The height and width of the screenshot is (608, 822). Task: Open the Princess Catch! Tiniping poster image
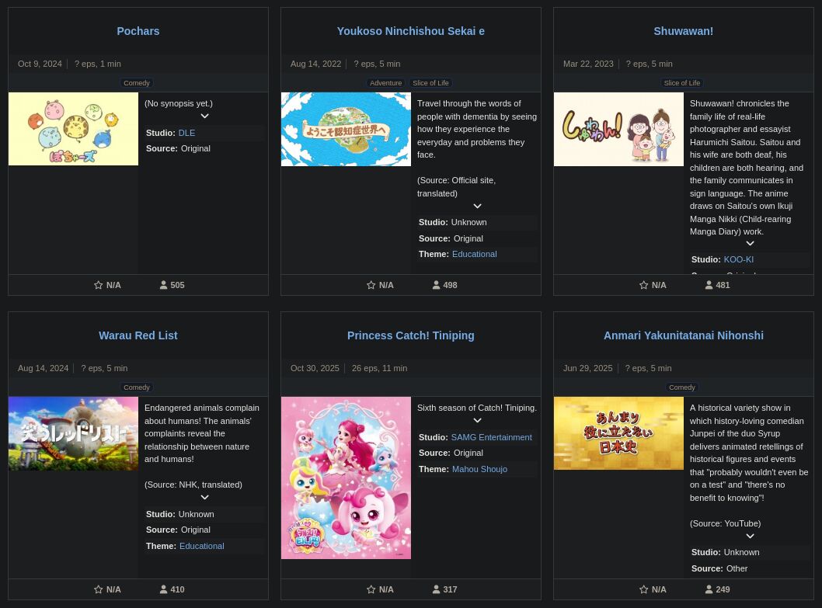[x=346, y=478]
